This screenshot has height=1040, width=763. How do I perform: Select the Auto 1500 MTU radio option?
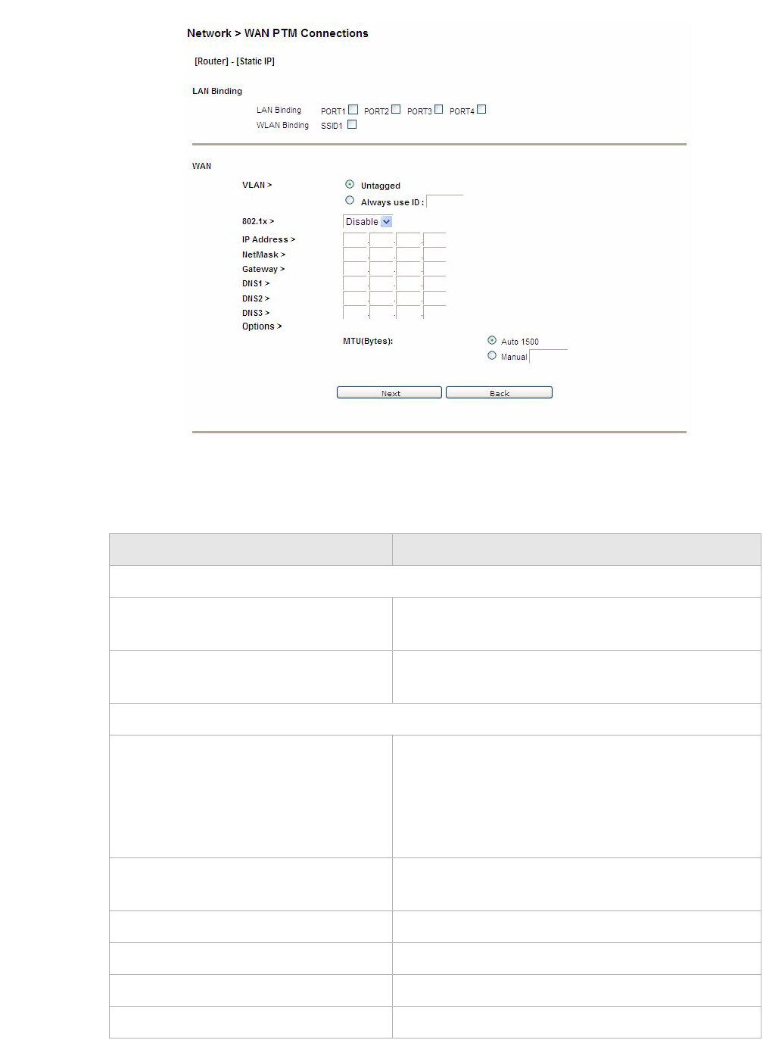(492, 341)
